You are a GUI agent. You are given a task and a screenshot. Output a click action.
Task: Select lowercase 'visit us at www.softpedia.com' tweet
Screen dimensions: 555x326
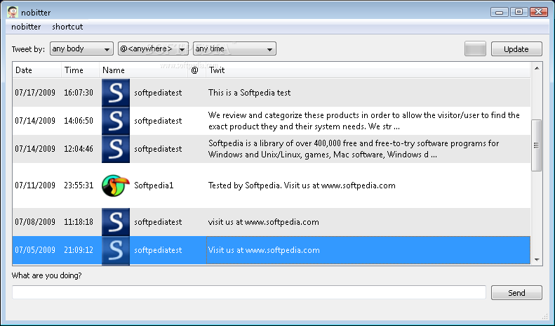[x=263, y=222]
